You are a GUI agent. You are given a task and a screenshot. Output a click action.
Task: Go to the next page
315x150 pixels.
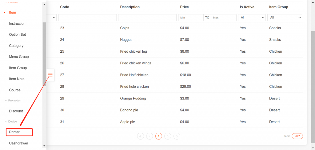pyautogui.click(x=168, y=136)
